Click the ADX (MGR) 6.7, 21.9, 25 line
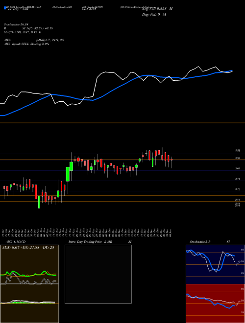 tap(34, 40)
